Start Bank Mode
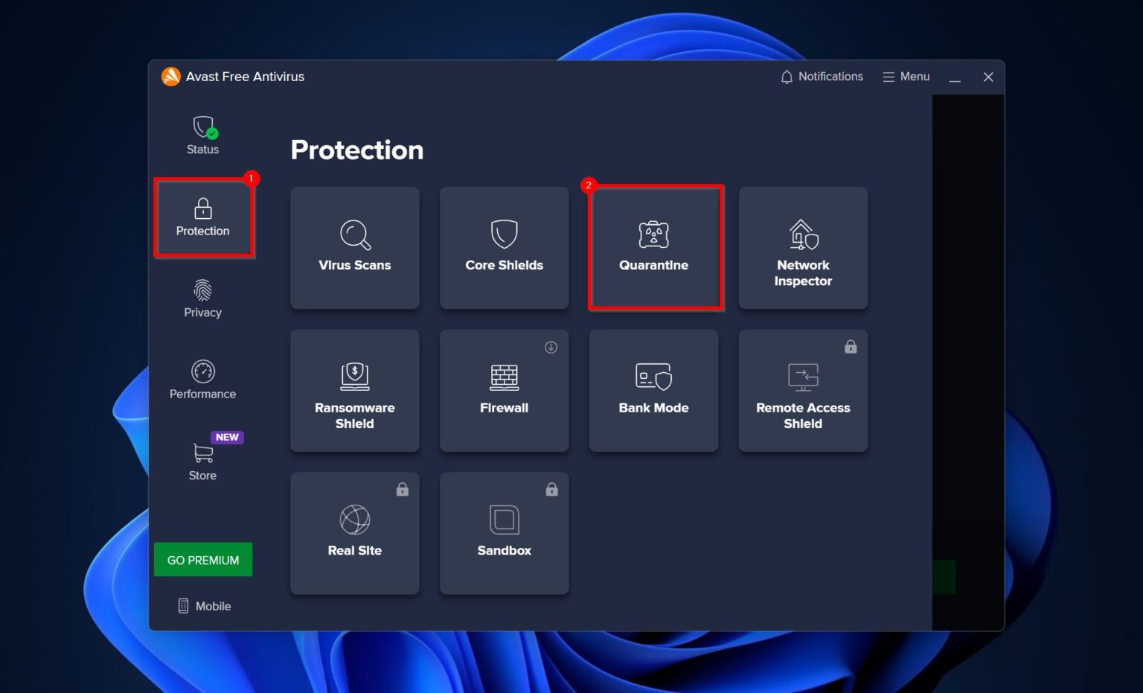 [x=653, y=390]
